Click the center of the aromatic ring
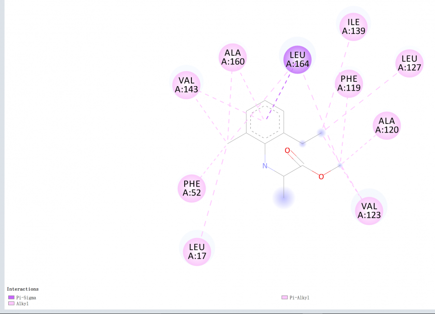Image resolution: width=435 pixels, height=314 pixels. pyautogui.click(x=265, y=122)
